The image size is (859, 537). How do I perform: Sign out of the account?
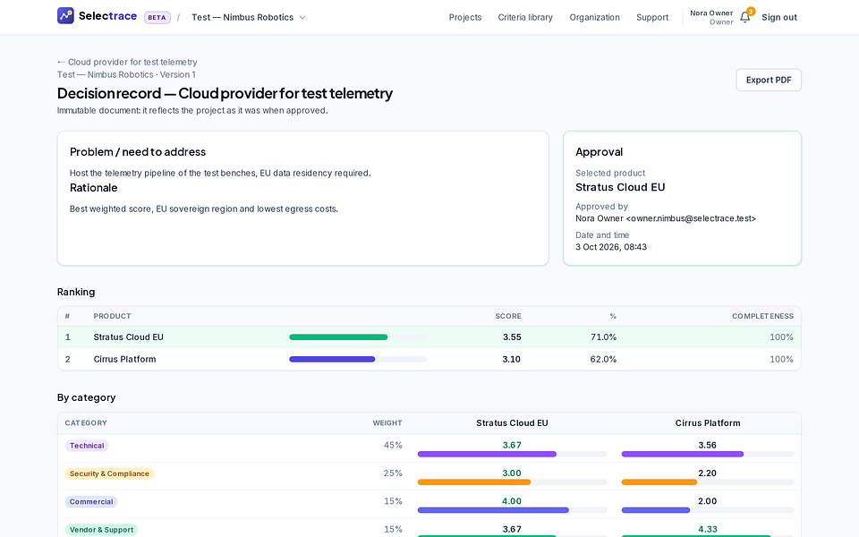(x=779, y=18)
